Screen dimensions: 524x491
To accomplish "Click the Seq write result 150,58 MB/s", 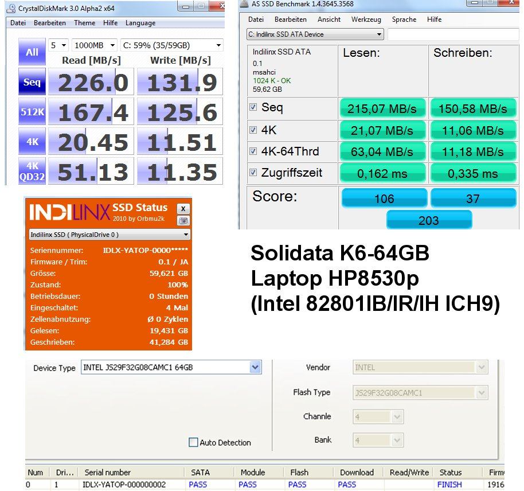I will click(x=473, y=108).
